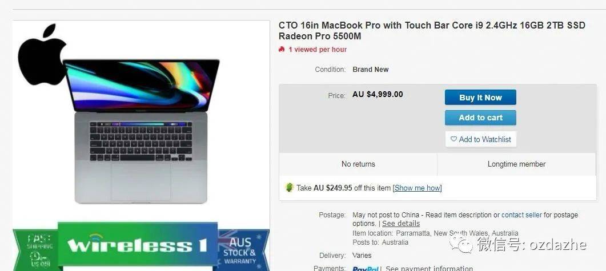Add the MacBook to cart
The height and width of the screenshot is (271, 606).
480,118
